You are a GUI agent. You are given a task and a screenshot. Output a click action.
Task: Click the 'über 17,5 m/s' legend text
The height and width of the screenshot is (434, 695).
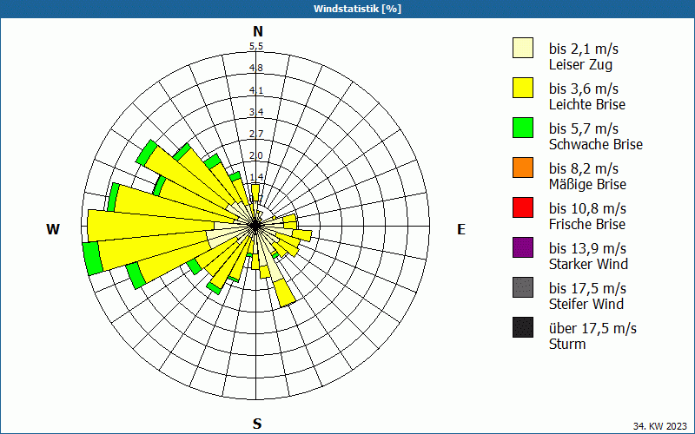click(x=592, y=328)
